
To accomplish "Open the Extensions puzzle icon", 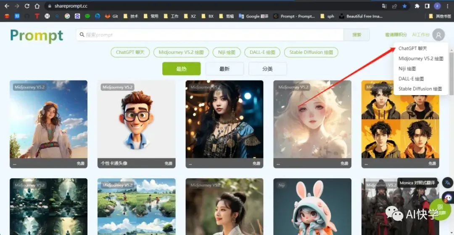I will 417,6.
